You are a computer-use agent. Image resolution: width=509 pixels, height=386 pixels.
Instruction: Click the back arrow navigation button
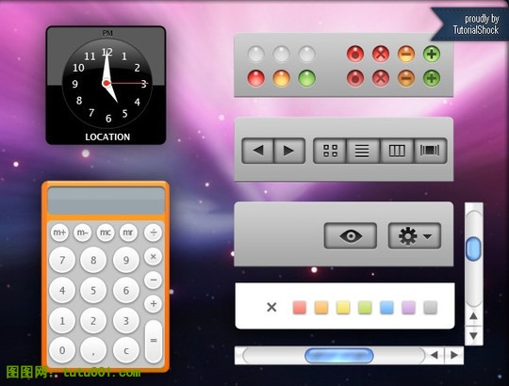coord(257,151)
